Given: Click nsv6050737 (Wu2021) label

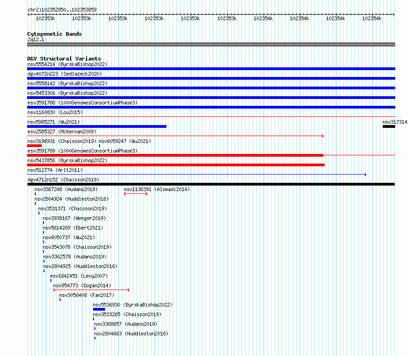Looking at the screenshot, I should [x=69, y=237].
